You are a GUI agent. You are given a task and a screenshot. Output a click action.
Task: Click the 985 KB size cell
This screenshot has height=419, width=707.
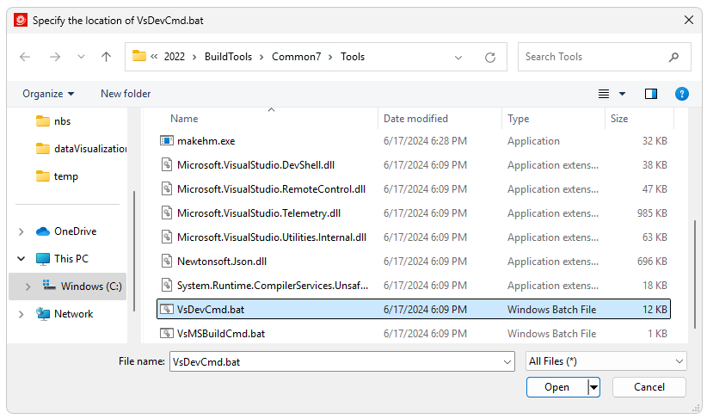pos(652,213)
